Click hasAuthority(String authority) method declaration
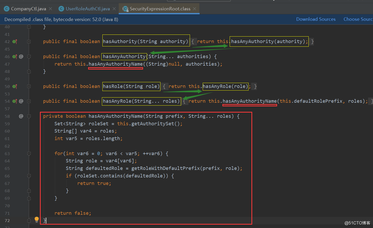 click(146, 42)
